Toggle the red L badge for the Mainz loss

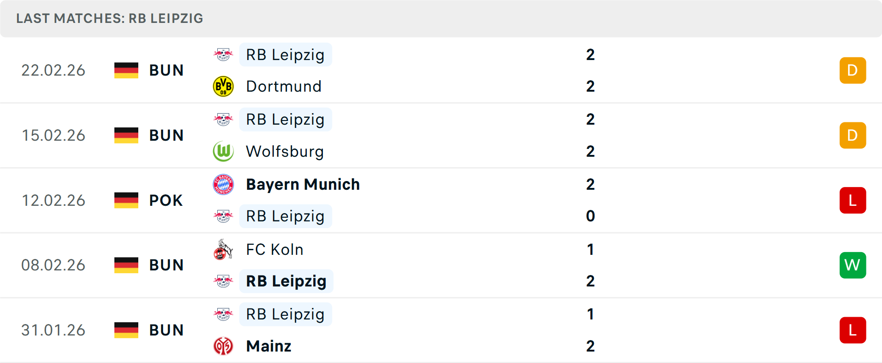coord(853,330)
